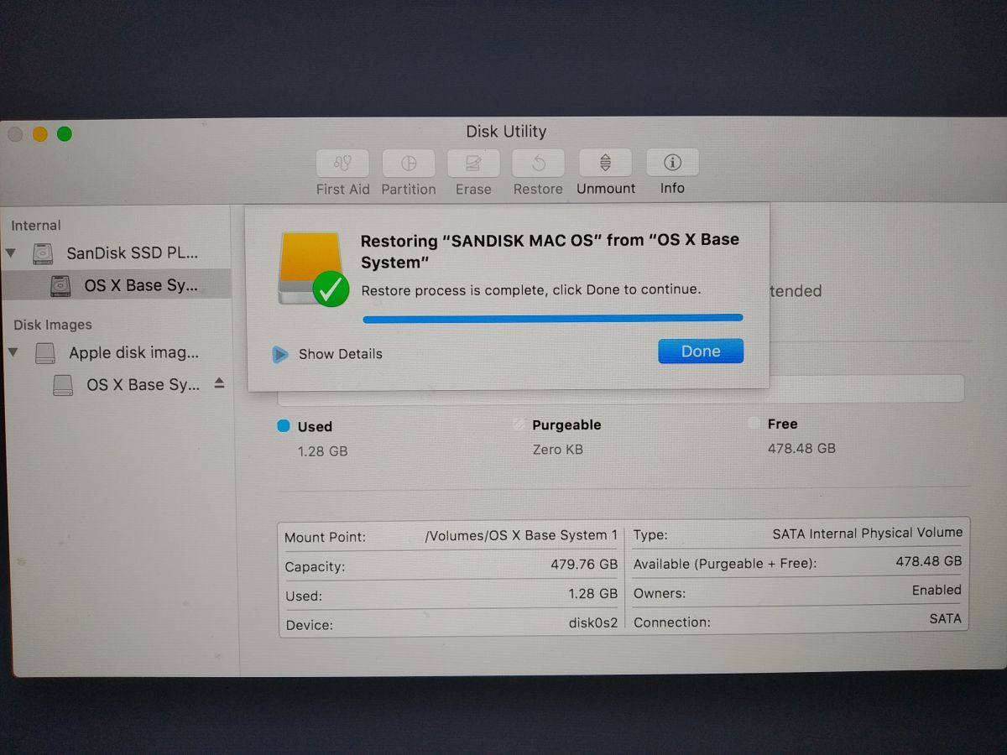Click the Apple disk image icon
This screenshot has height=755, width=1007.
45,353
